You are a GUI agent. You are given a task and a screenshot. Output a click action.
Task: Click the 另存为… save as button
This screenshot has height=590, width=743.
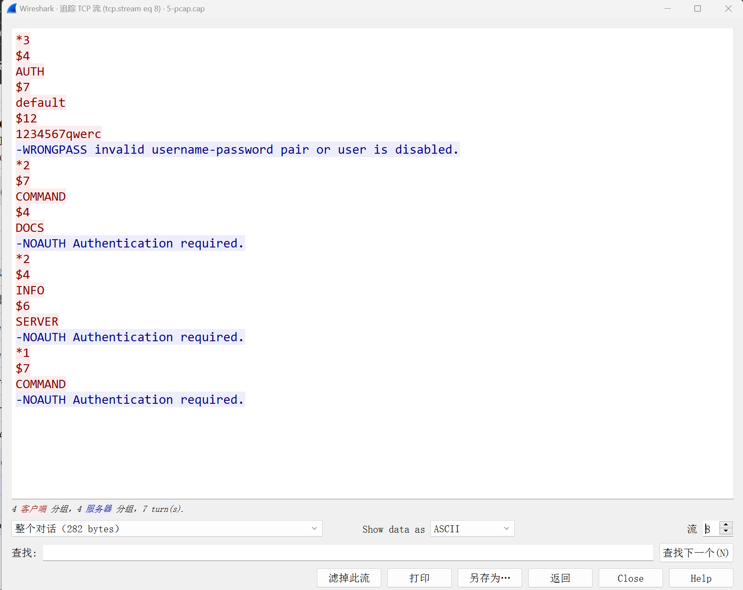click(490, 578)
